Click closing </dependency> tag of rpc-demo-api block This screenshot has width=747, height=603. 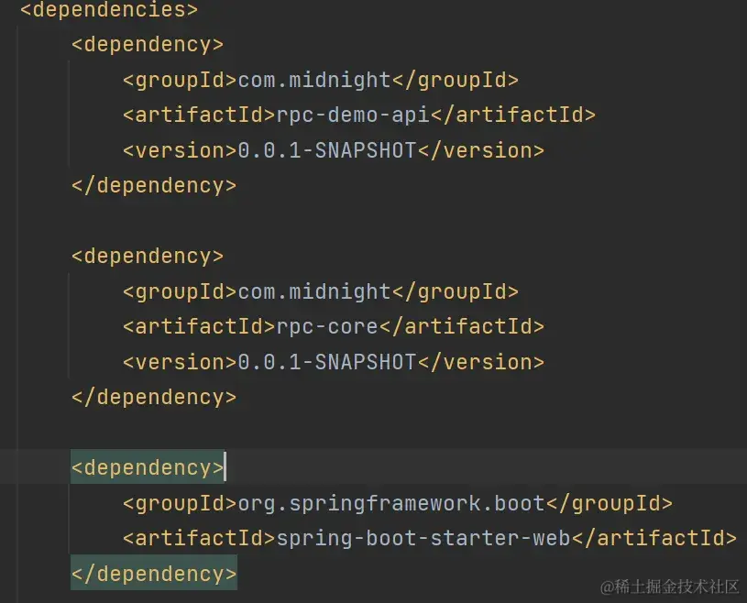tap(154, 185)
